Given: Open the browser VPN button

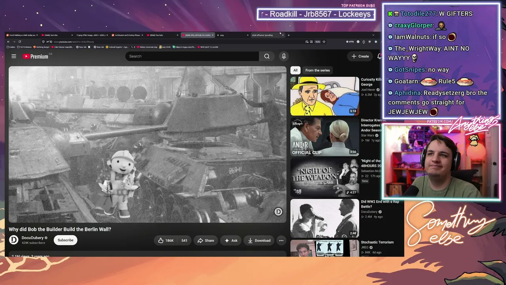Looking at the screenshot, I should 350,42.
